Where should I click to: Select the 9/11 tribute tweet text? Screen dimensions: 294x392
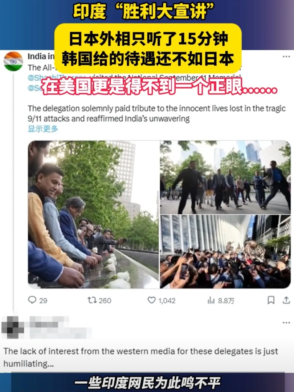coord(156,113)
